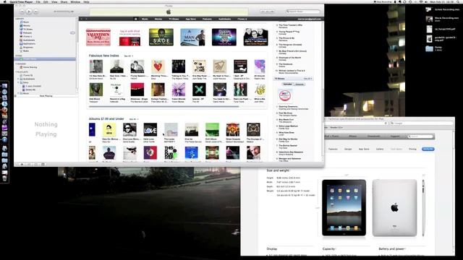
Task: Click App Store in iPad page navigation
Action: [364, 149]
